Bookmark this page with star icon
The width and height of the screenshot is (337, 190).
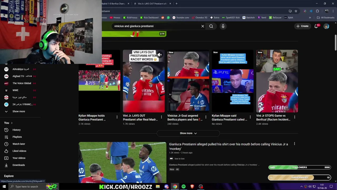click(296, 11)
